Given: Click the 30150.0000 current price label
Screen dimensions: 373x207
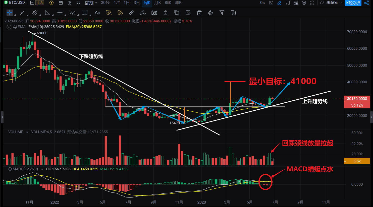Looking at the screenshot, I should click(x=357, y=99).
